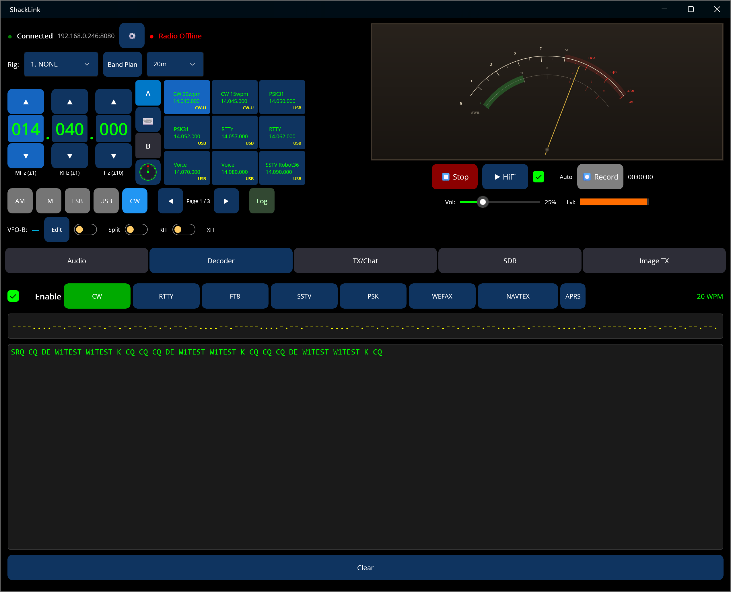Switch to the Decoder tab
731x592 pixels.
pos(221,260)
